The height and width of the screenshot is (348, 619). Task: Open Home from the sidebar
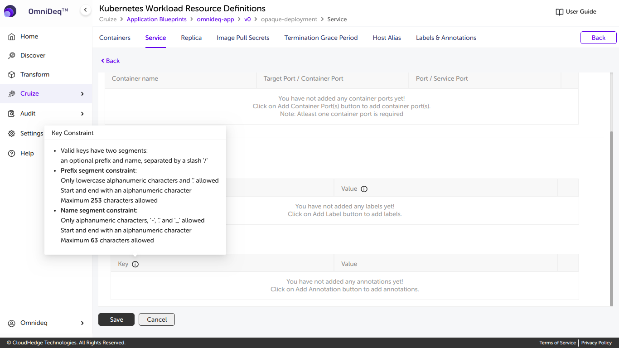point(29,36)
